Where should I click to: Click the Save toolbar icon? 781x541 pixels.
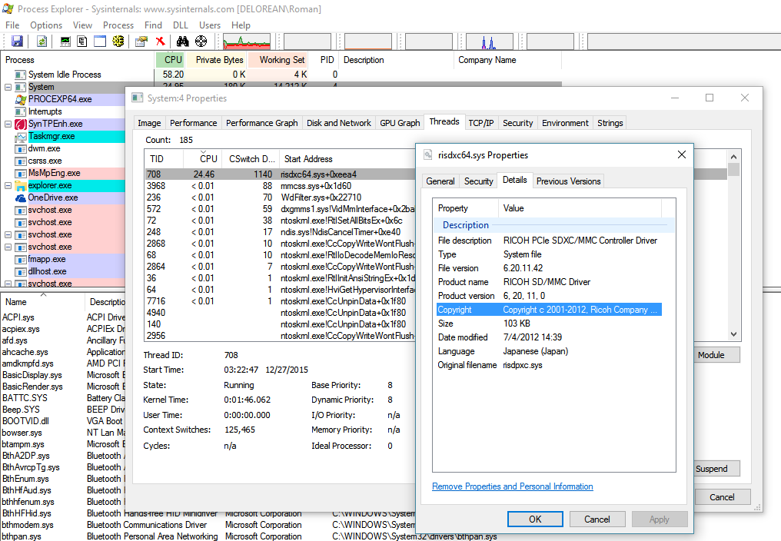pos(18,41)
